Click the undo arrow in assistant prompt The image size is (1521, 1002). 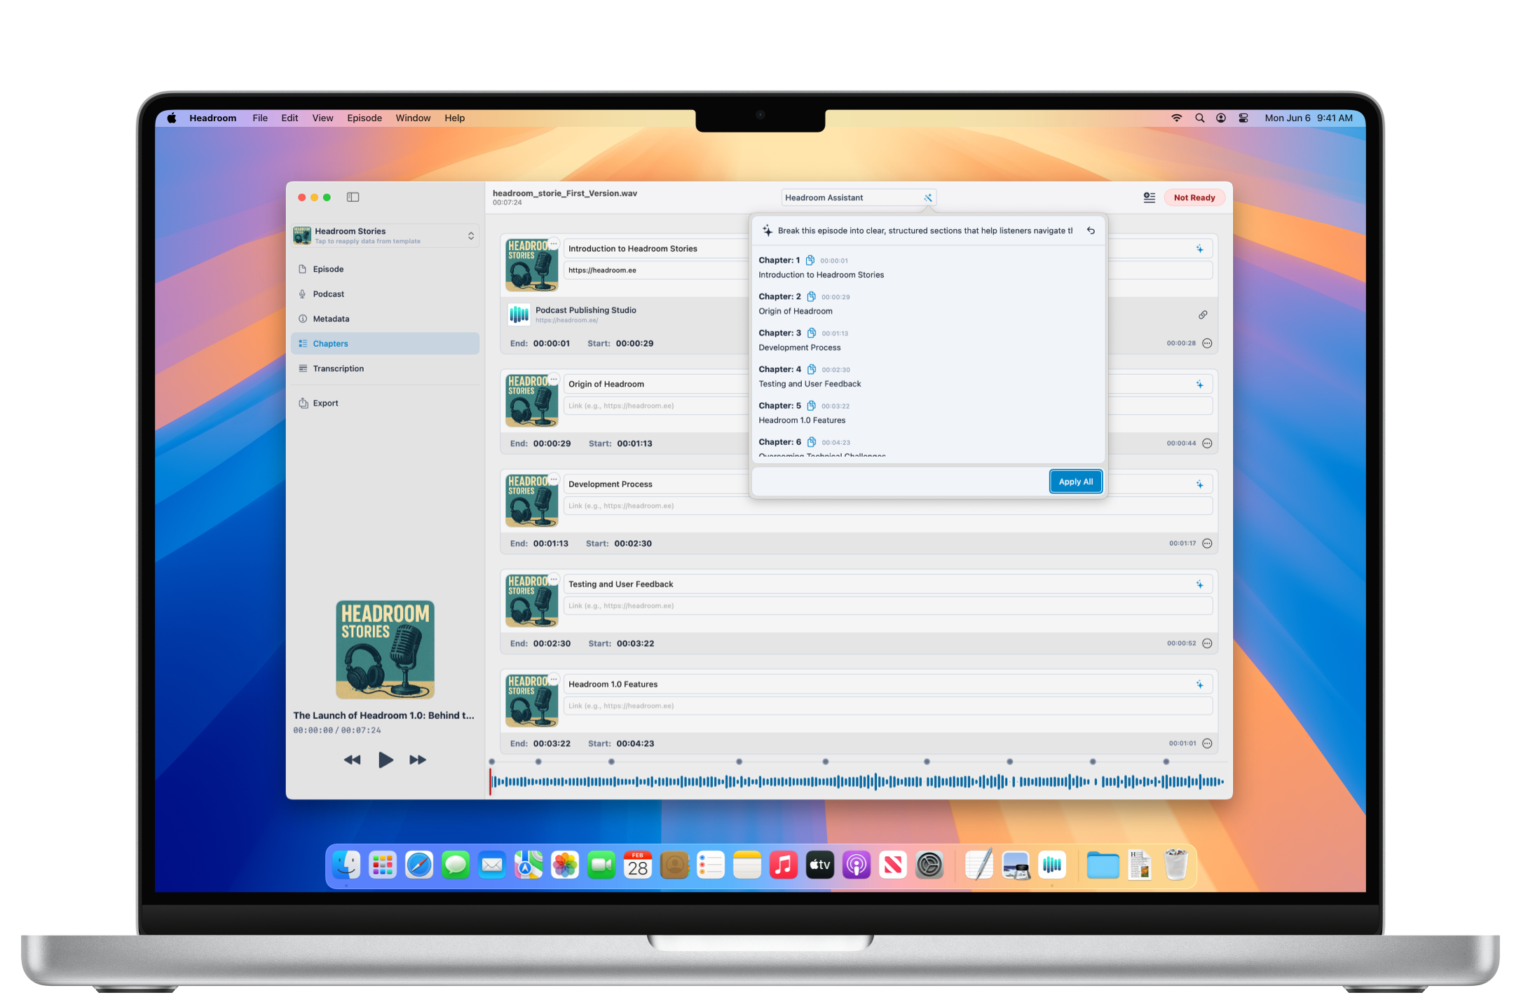click(1091, 231)
